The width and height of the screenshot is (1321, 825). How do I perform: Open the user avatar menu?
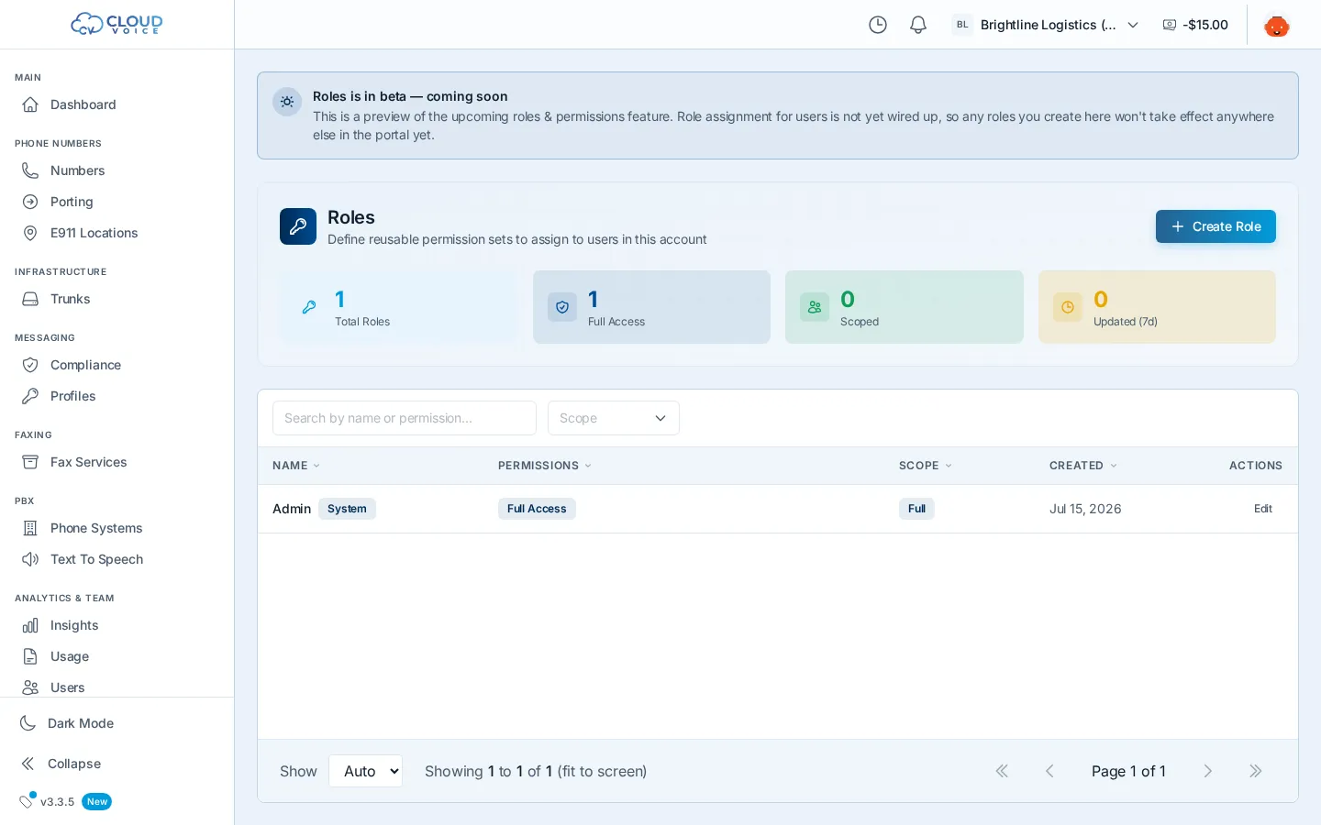(1277, 25)
